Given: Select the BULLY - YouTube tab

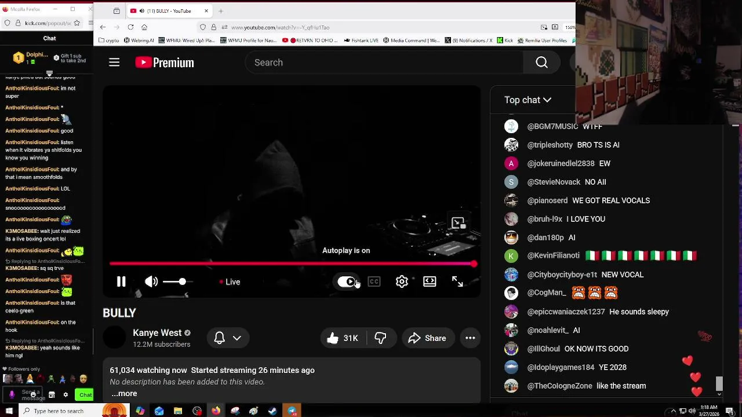Looking at the screenshot, I should [x=168, y=11].
